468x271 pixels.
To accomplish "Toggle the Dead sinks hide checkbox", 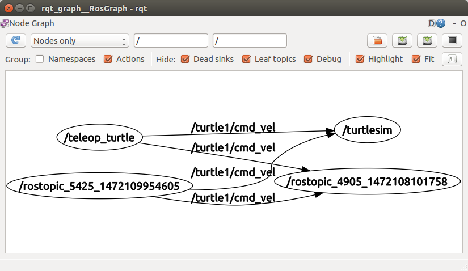I will (185, 59).
